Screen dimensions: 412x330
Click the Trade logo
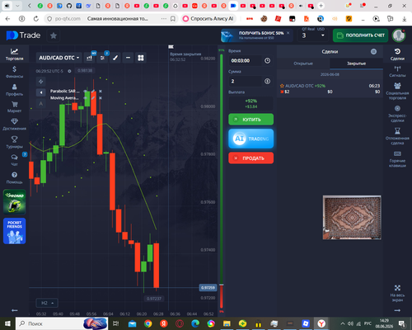tap(23, 35)
